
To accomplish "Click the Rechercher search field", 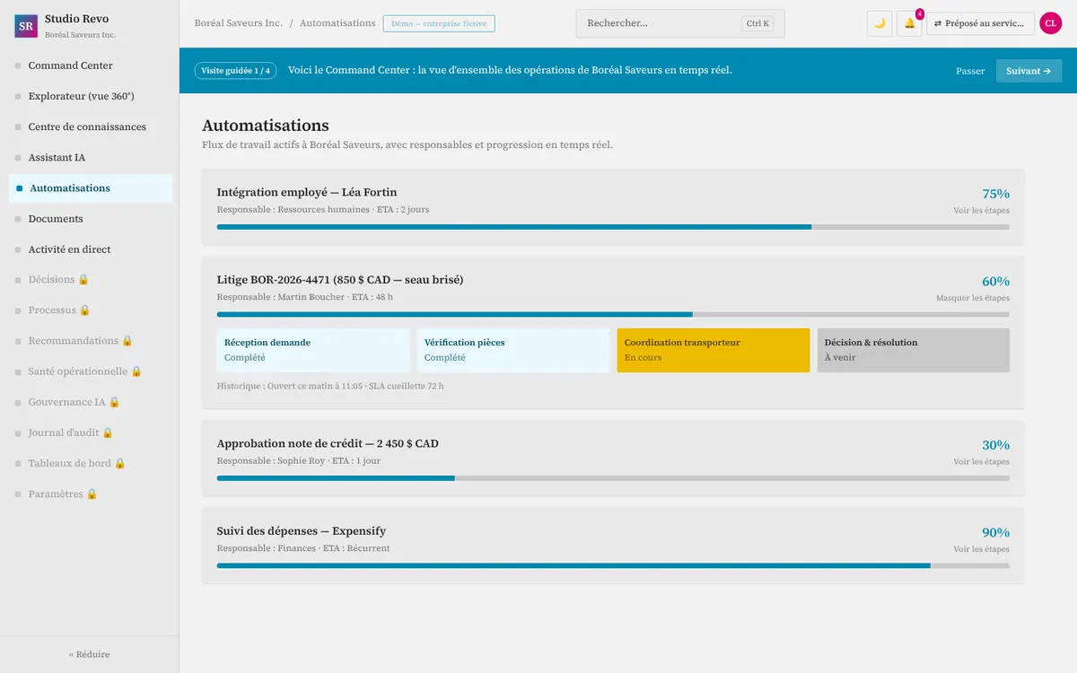I will [x=680, y=23].
